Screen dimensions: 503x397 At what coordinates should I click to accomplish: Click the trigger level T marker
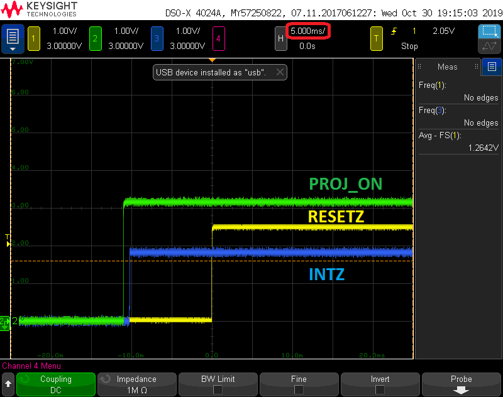[8, 241]
